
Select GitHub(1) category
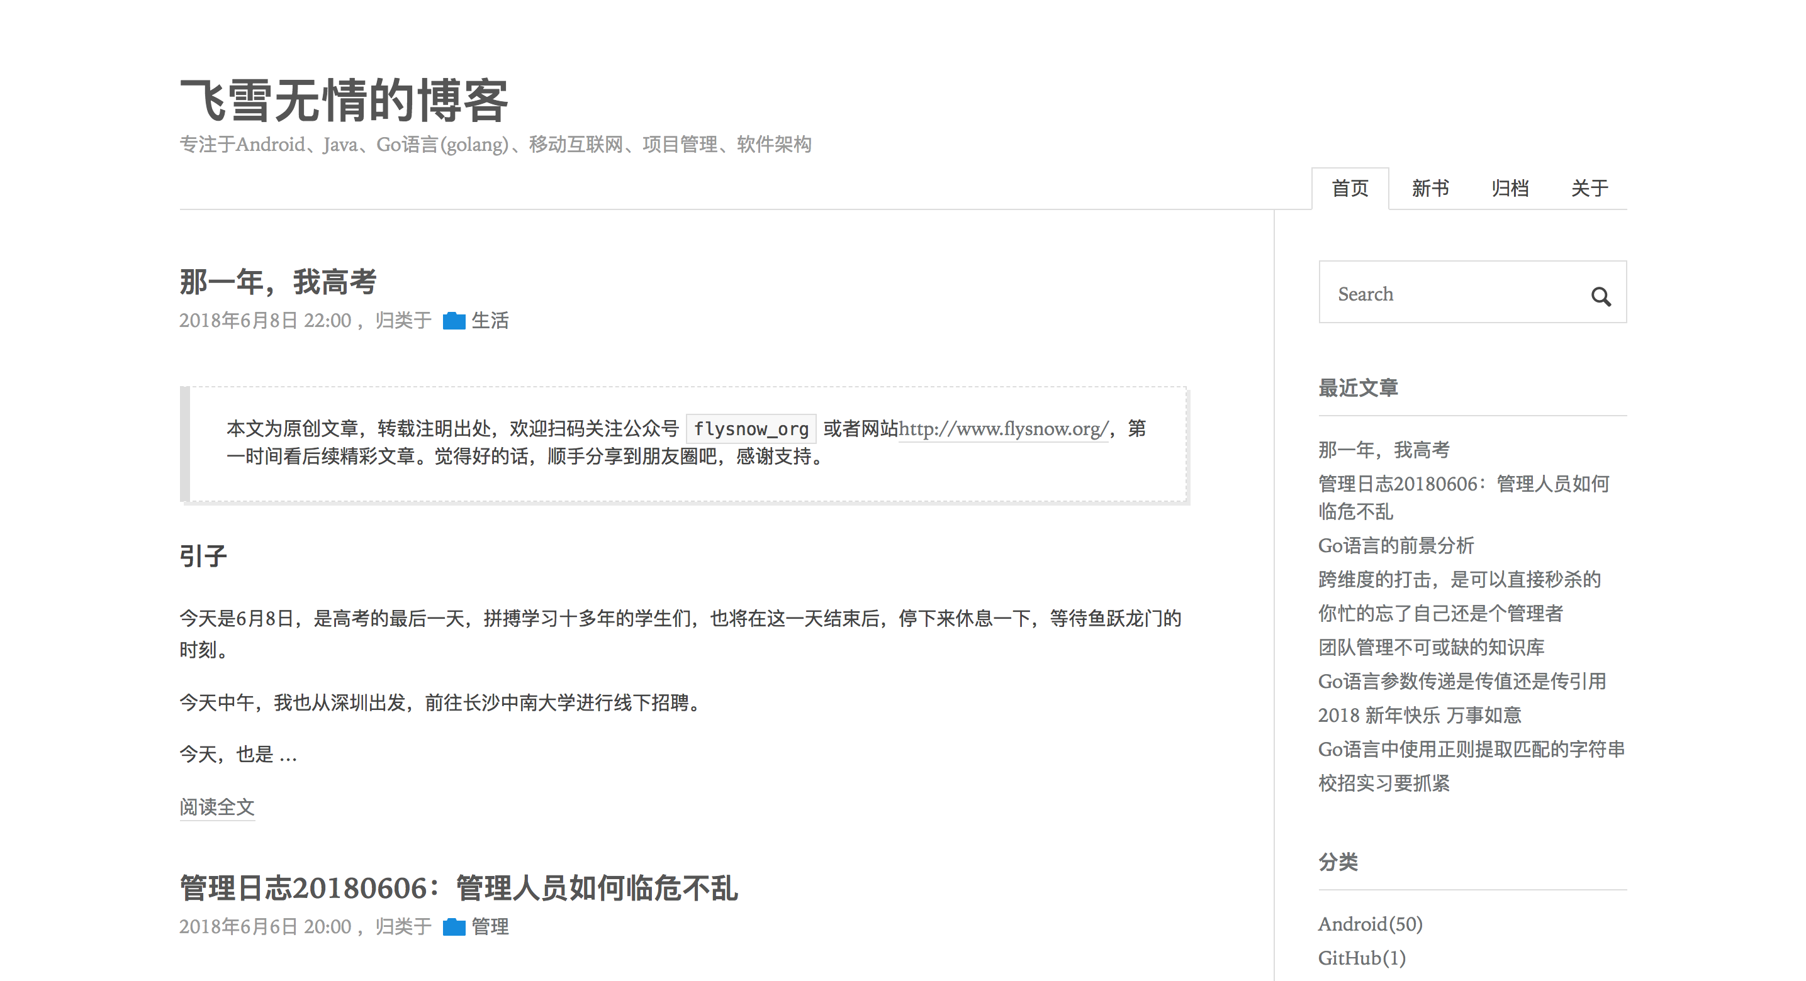[x=1362, y=958]
